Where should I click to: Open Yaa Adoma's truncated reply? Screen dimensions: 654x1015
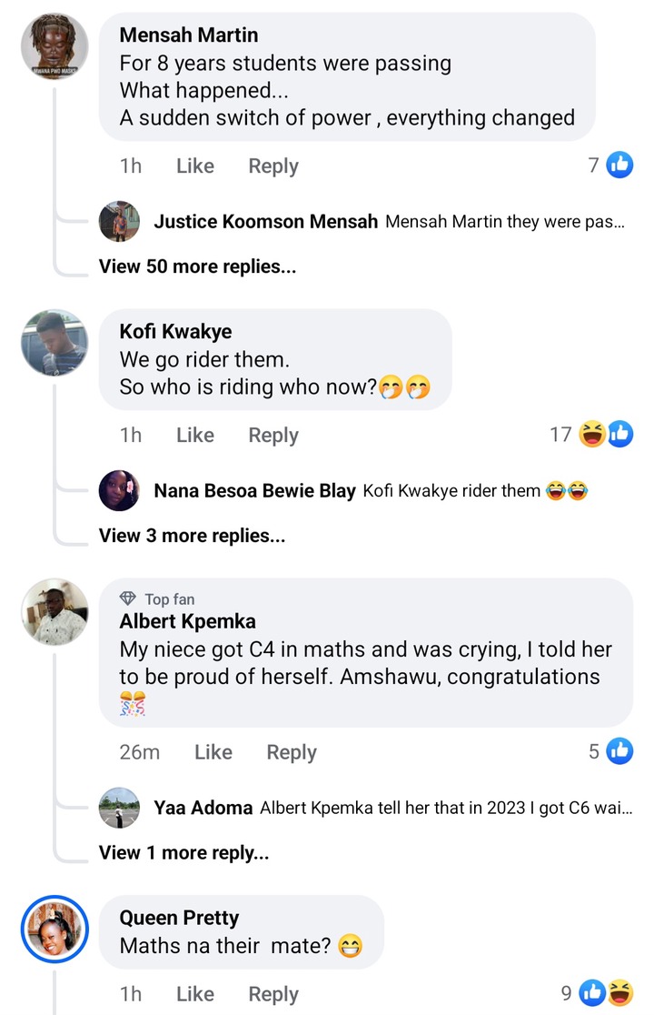445,808
